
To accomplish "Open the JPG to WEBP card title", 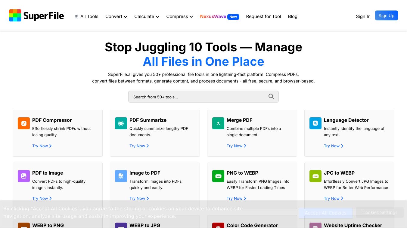I will pos(339,173).
